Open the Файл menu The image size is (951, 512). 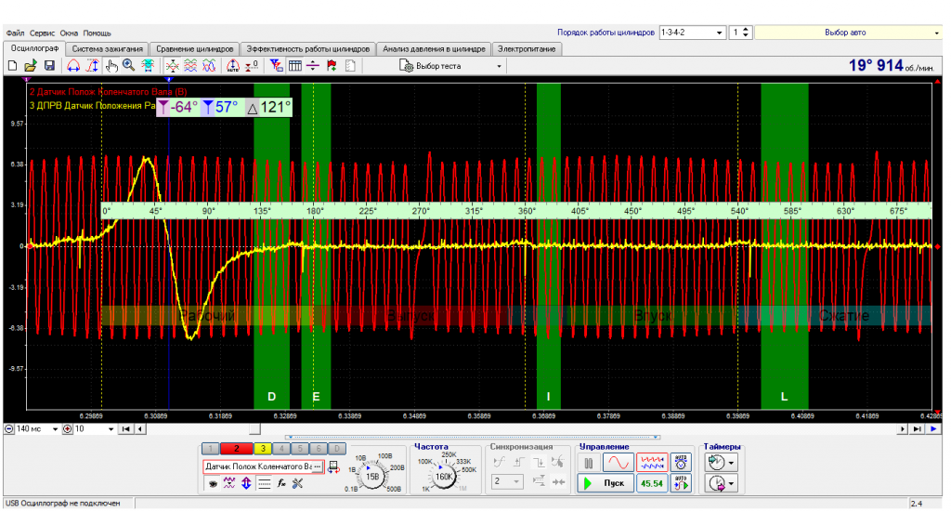[15, 33]
